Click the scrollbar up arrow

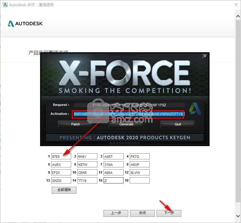click(238, 16)
